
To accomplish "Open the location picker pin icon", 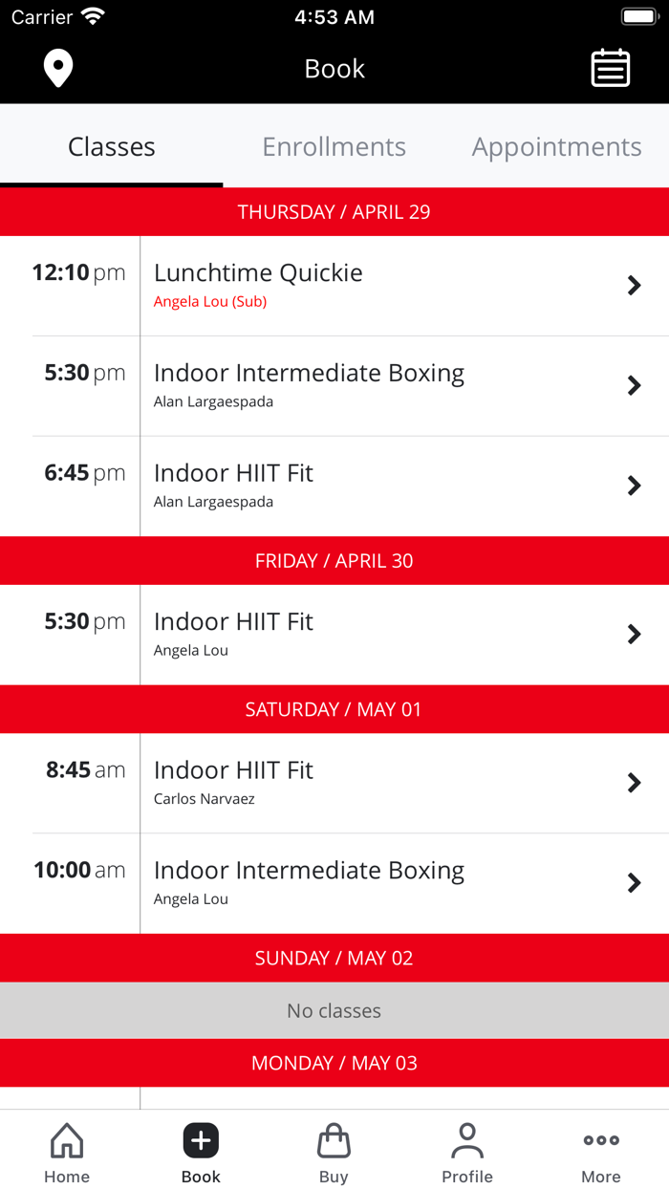I will (58, 68).
